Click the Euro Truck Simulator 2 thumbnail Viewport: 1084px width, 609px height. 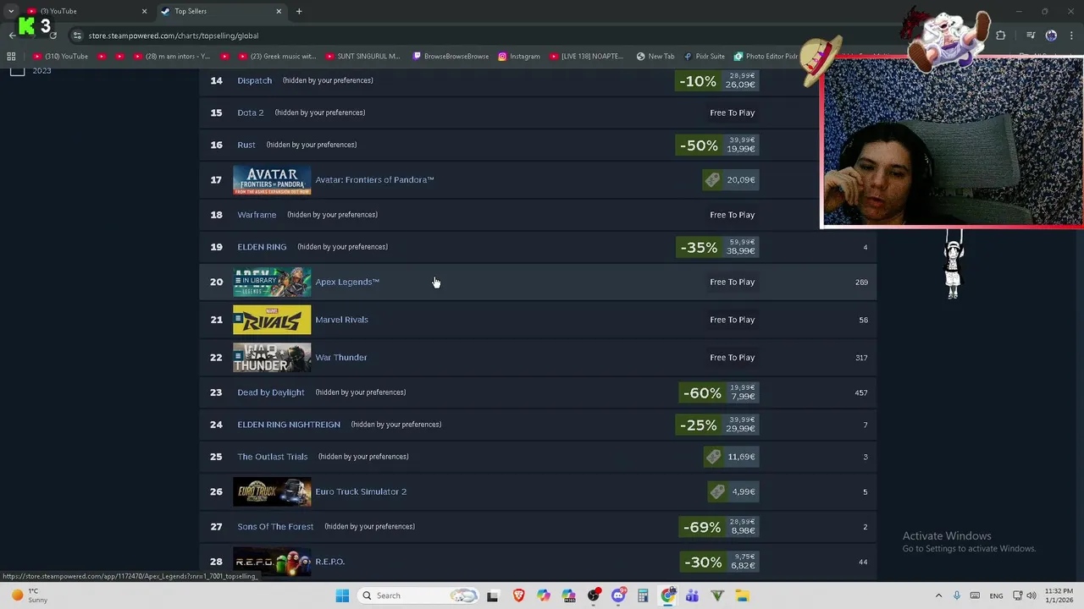pos(272,491)
